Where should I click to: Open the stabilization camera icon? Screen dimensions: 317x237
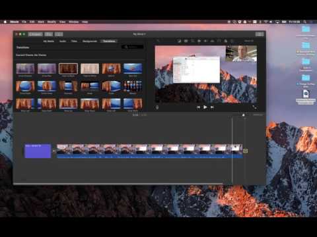click(x=199, y=41)
